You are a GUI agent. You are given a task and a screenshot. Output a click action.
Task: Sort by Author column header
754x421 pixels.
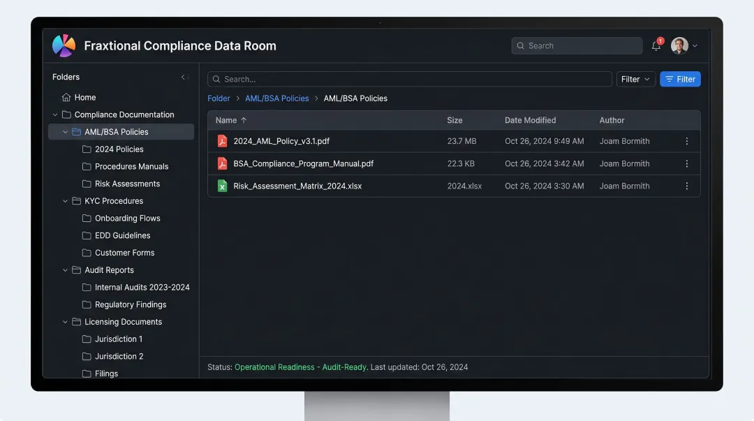[x=612, y=120]
